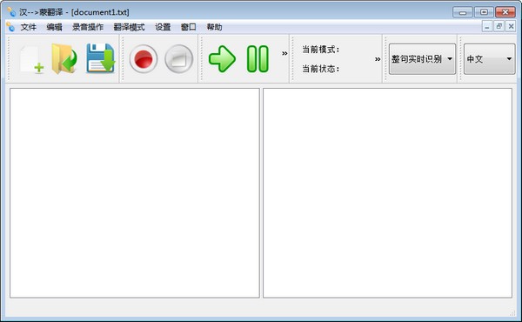Click the 当前模式: label
522x322 pixels.
(x=320, y=50)
